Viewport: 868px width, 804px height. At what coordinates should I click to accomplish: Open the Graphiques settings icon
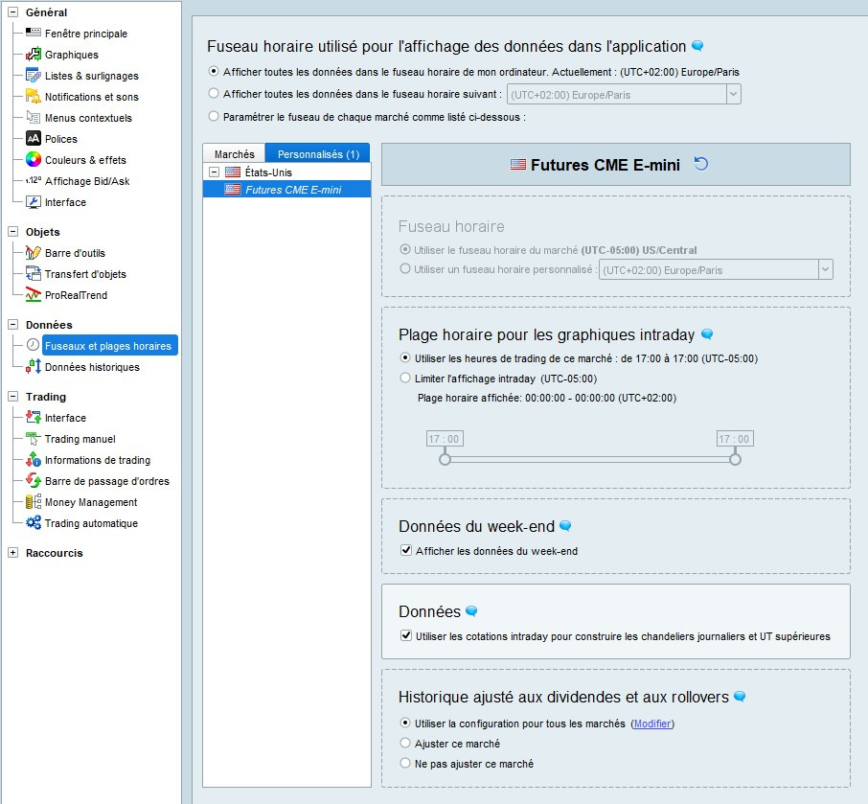coord(34,54)
